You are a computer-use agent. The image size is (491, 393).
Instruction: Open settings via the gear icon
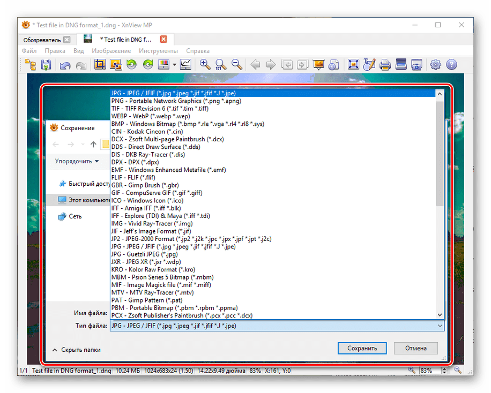436,65
